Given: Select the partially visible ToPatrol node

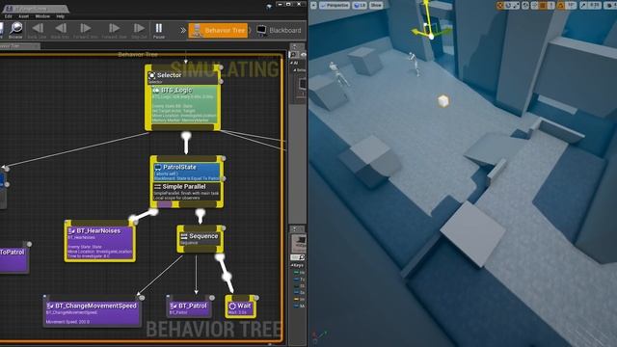Looking at the screenshot, I should click(x=14, y=257).
